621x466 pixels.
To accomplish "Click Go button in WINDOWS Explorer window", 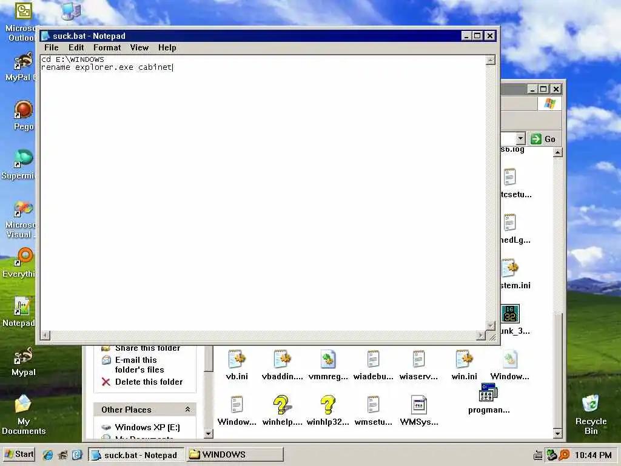I will point(543,139).
